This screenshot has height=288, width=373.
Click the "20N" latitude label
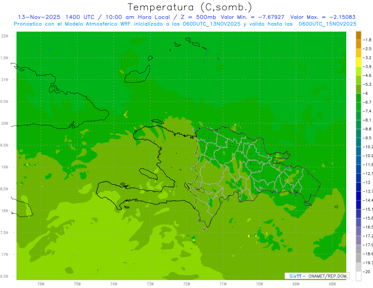click(x=5, y=123)
